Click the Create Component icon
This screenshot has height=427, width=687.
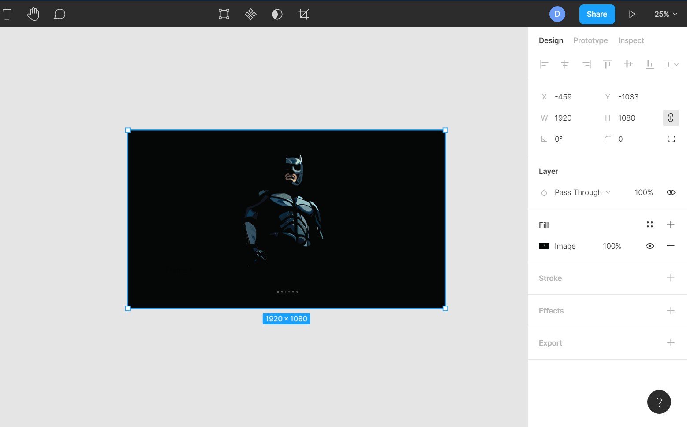250,14
